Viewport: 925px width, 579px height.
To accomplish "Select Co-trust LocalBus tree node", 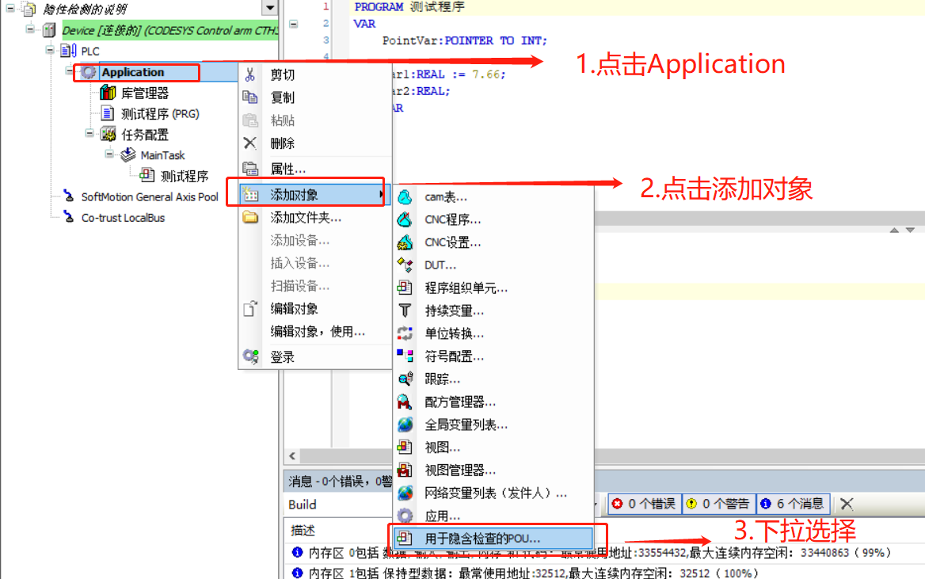I will 123,217.
